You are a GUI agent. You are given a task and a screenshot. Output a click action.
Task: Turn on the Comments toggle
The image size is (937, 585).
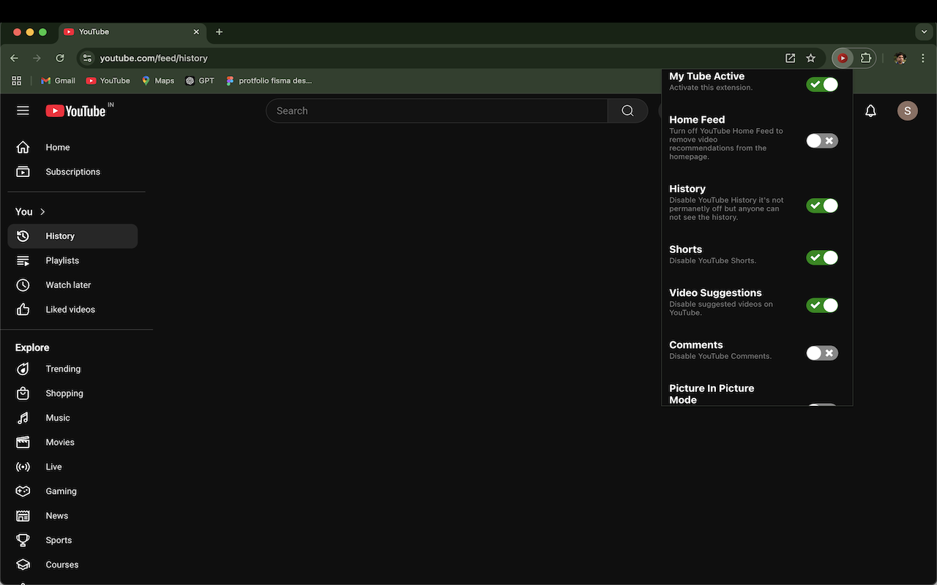821,352
